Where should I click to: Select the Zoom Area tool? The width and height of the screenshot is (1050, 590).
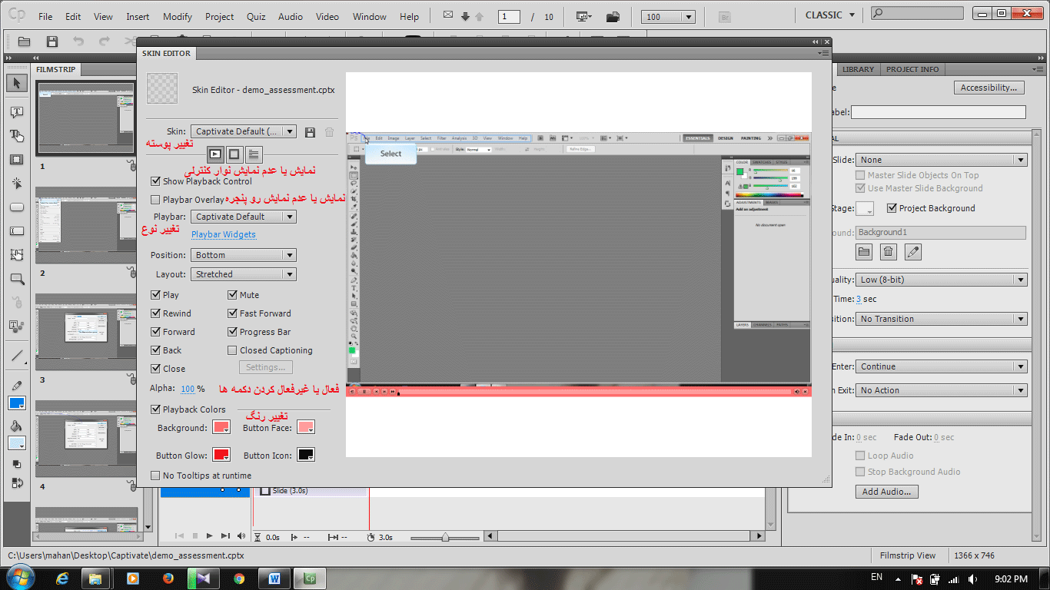16,279
